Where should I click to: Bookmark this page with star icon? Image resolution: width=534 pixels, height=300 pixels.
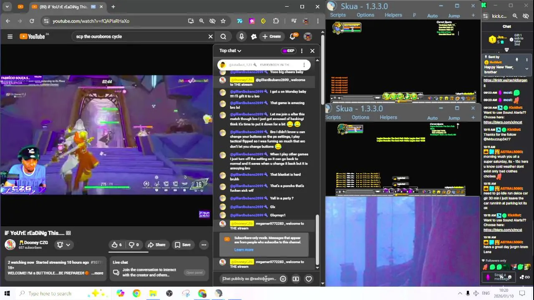pos(223,21)
